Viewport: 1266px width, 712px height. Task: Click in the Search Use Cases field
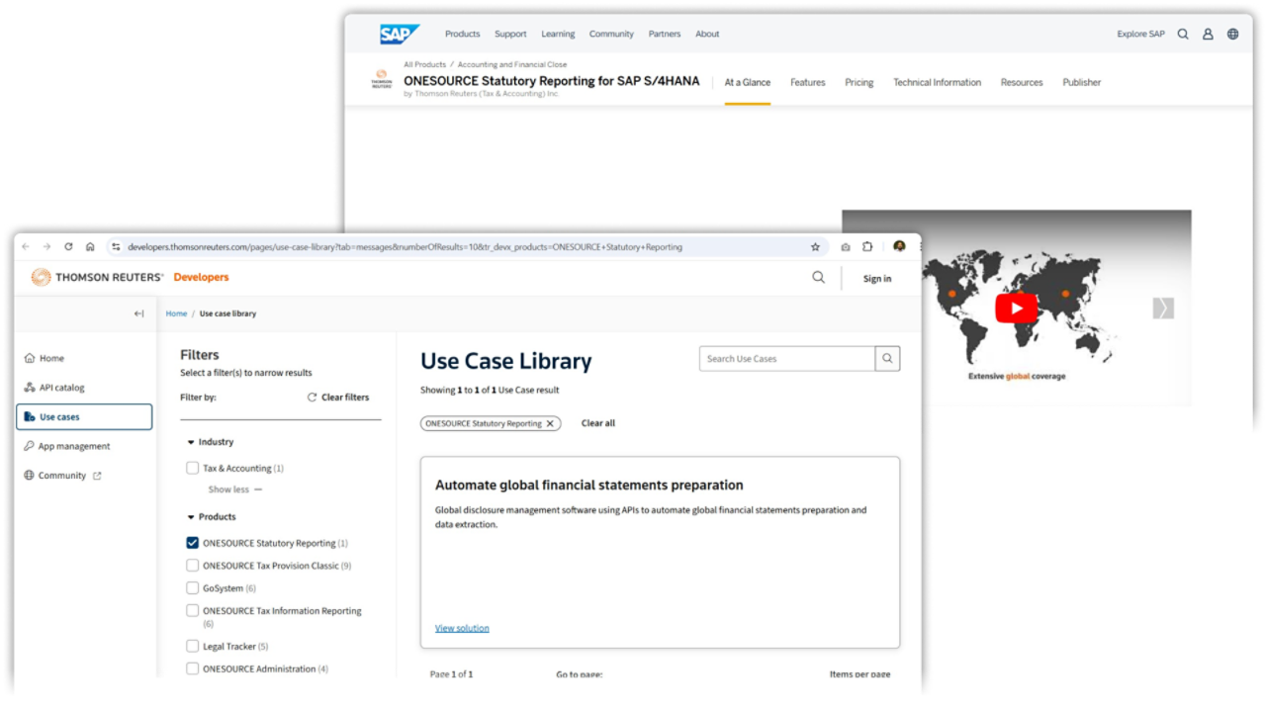pos(786,359)
